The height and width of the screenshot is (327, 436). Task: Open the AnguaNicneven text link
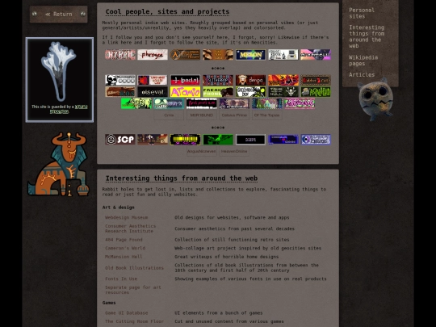tap(202, 151)
